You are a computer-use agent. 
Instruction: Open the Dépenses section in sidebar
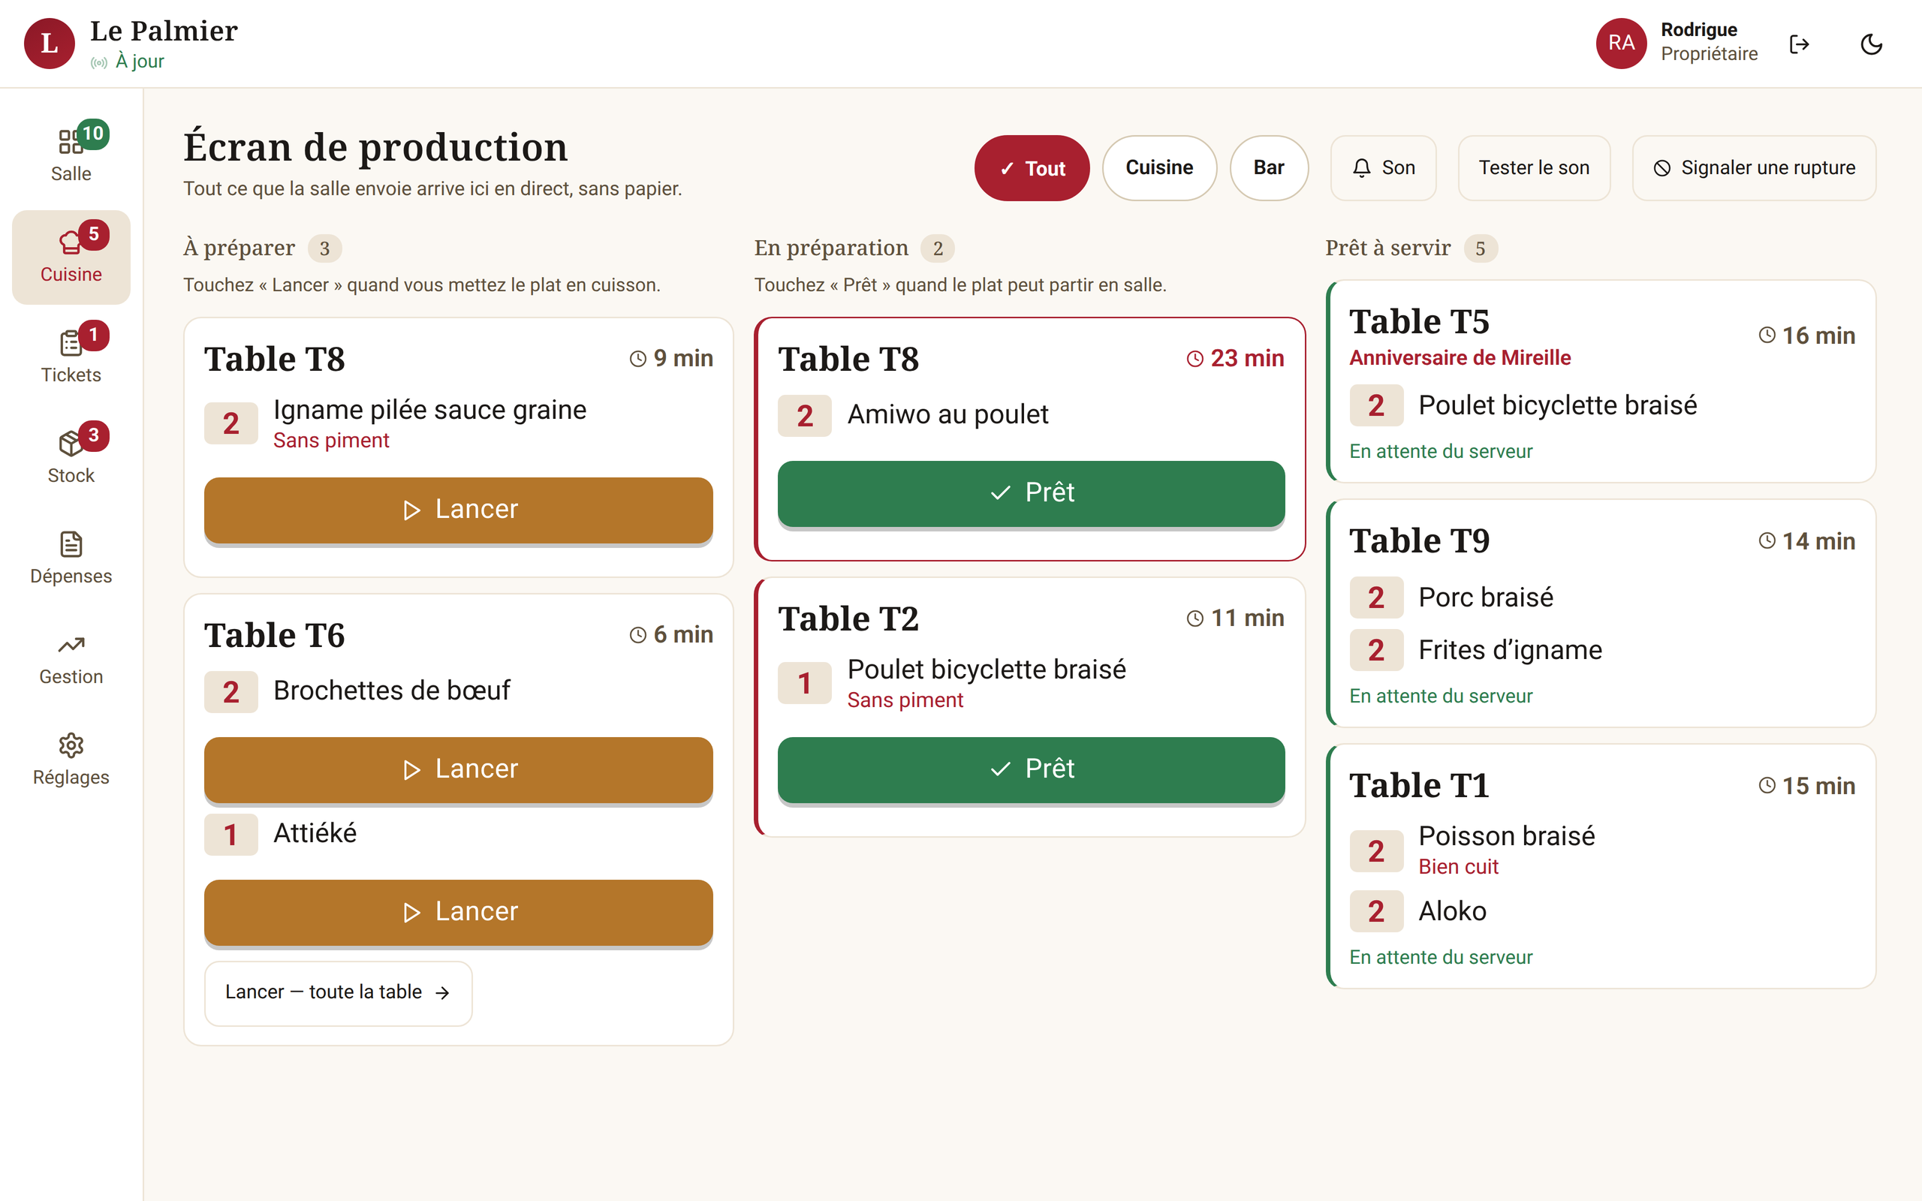click(71, 558)
